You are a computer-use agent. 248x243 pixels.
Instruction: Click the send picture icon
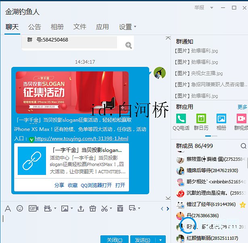(65, 208)
